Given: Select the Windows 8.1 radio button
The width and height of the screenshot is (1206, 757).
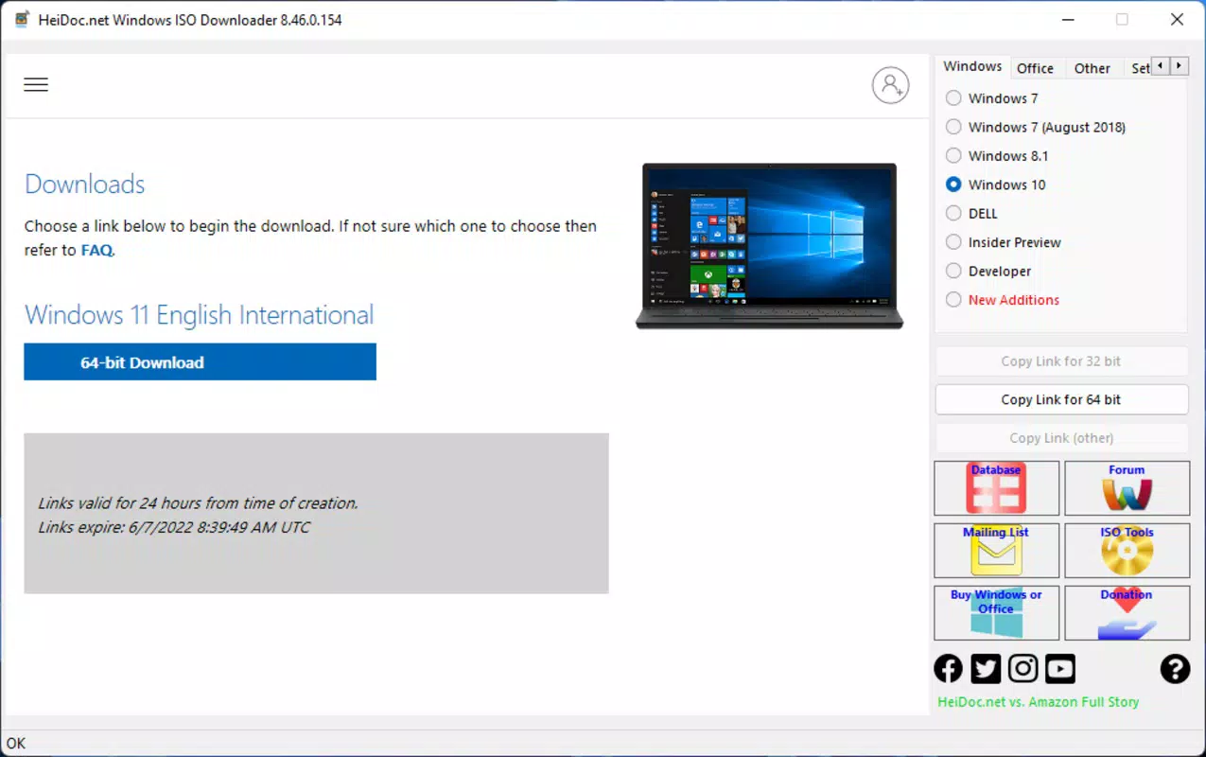Looking at the screenshot, I should tap(953, 156).
